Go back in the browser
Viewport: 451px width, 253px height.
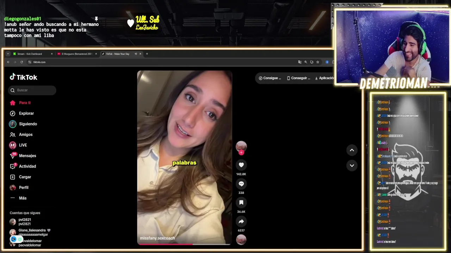point(8,62)
